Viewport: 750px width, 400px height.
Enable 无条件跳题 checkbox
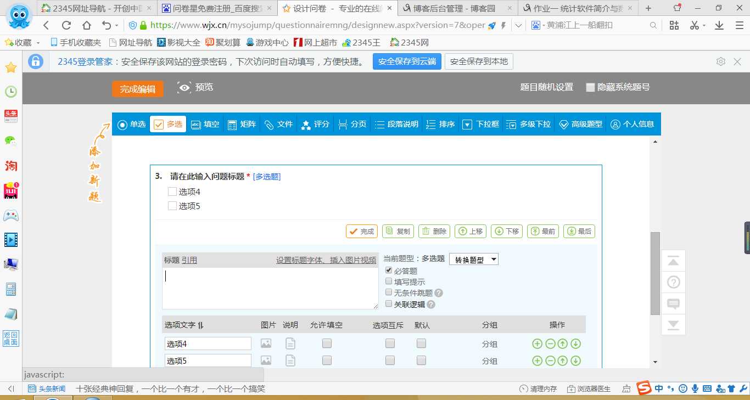coord(389,292)
